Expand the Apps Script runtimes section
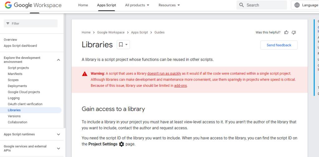This screenshot has height=157, width=319. click(58, 134)
